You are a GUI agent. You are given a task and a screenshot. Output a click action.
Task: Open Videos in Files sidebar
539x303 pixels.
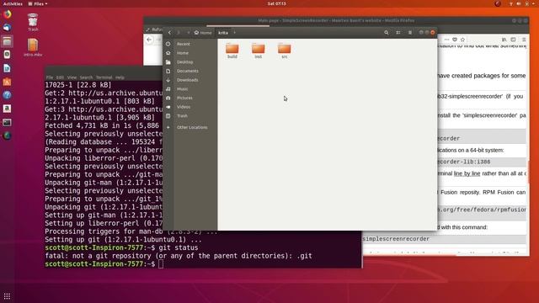tap(184, 107)
